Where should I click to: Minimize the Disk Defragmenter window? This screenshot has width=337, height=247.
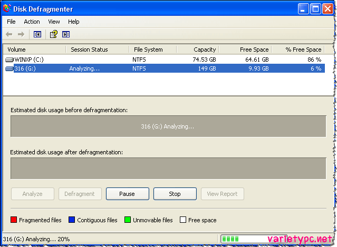coord(303,9)
